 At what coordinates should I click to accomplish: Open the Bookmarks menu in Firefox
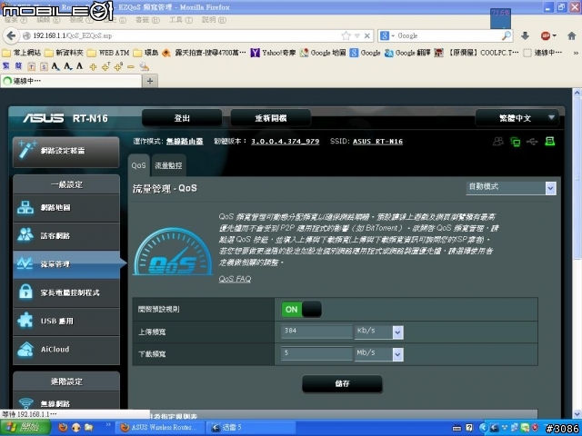147,20
